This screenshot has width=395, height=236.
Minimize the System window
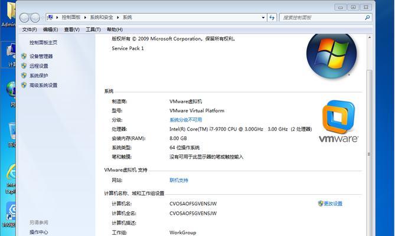coord(340,7)
